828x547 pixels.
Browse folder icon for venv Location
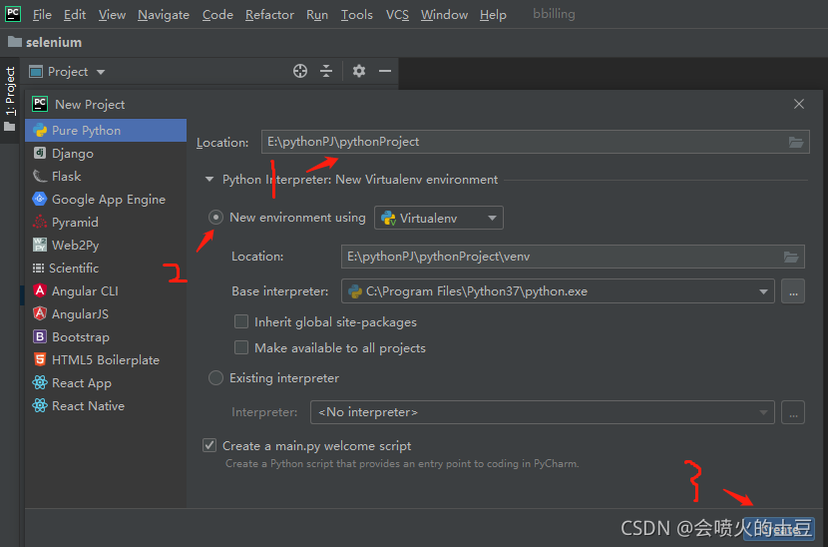pyautogui.click(x=791, y=257)
